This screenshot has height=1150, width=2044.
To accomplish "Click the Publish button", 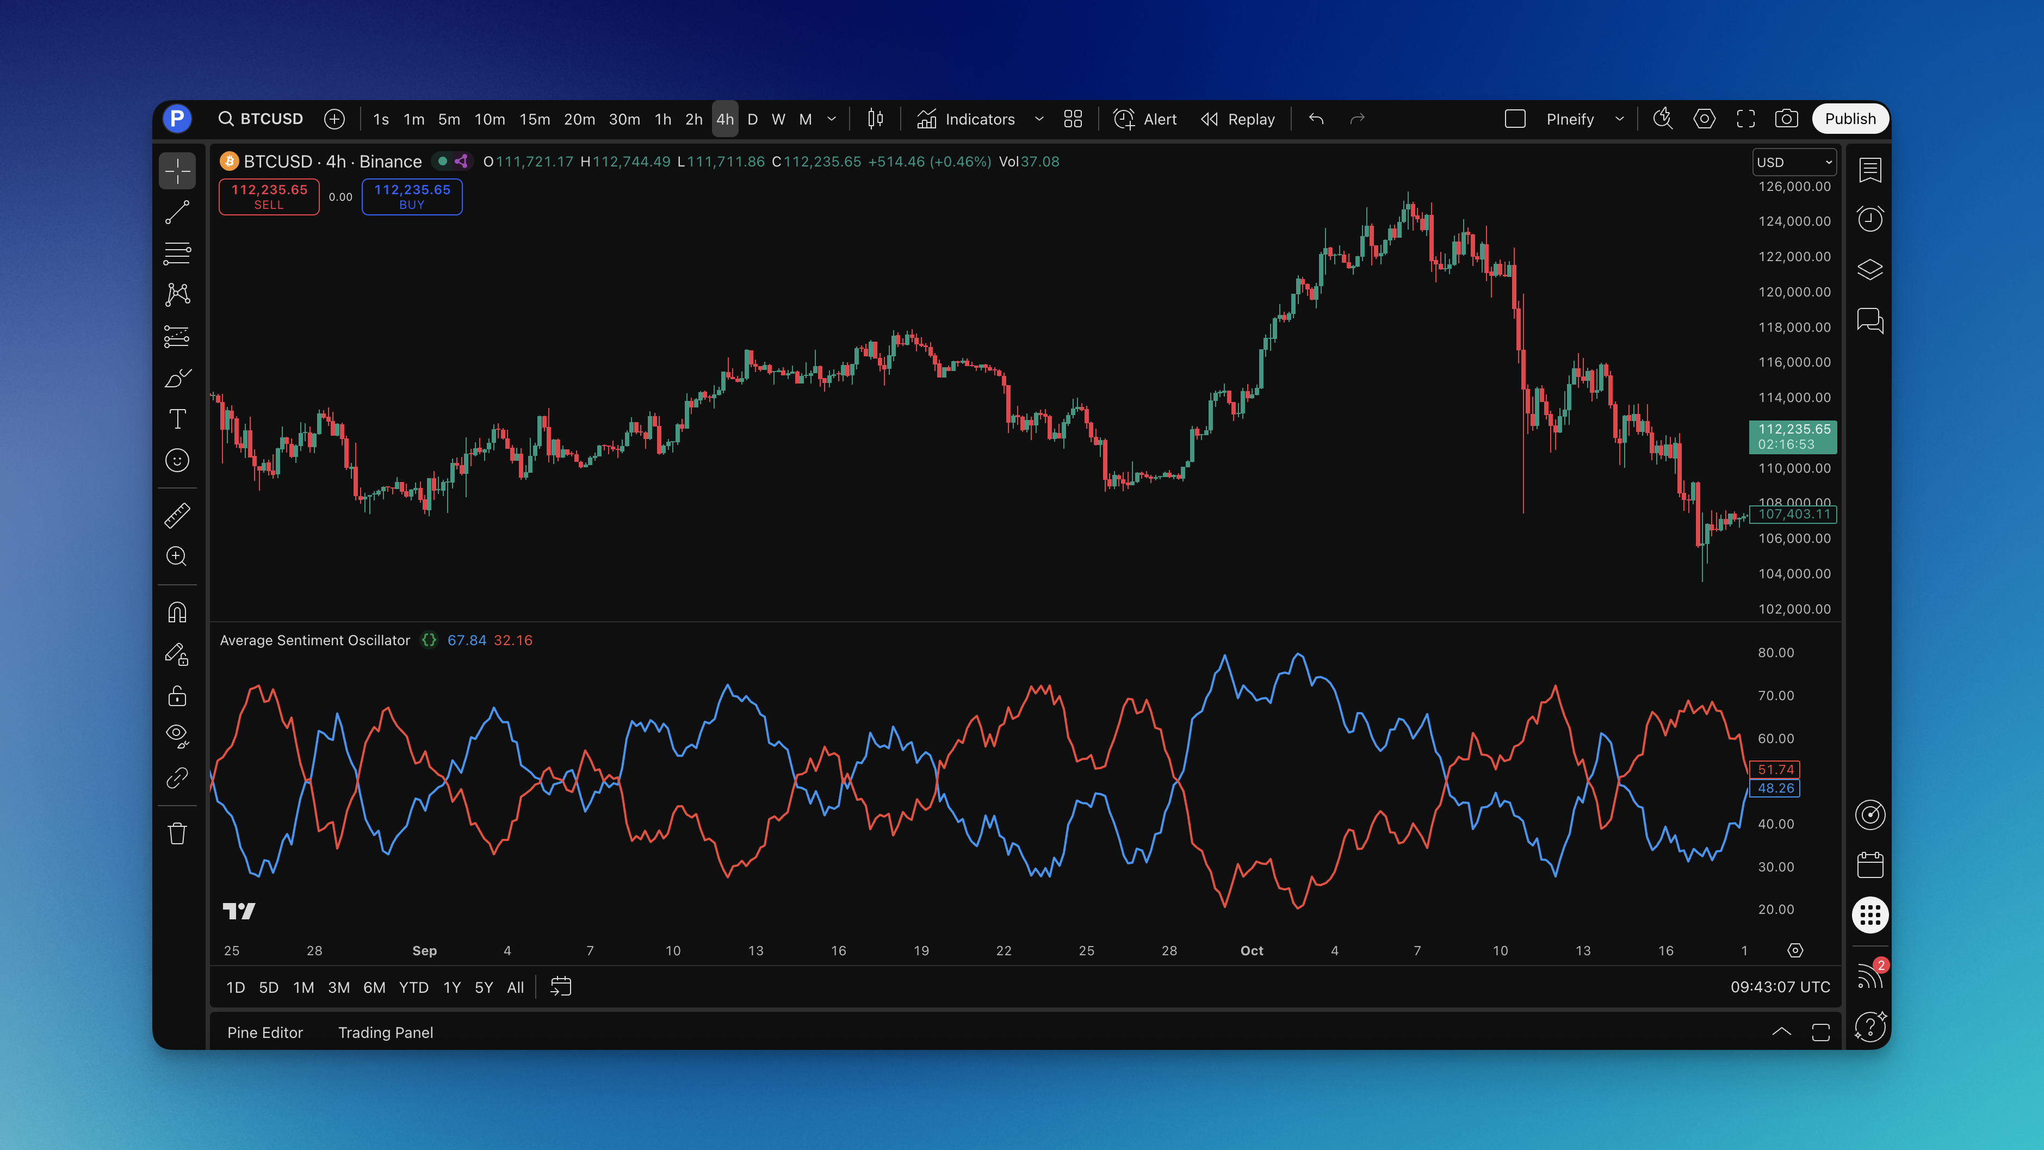I will (x=1850, y=119).
